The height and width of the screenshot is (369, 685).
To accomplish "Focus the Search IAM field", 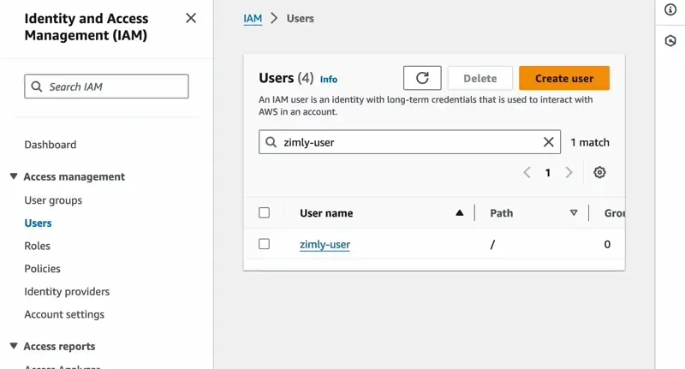I will tap(106, 86).
